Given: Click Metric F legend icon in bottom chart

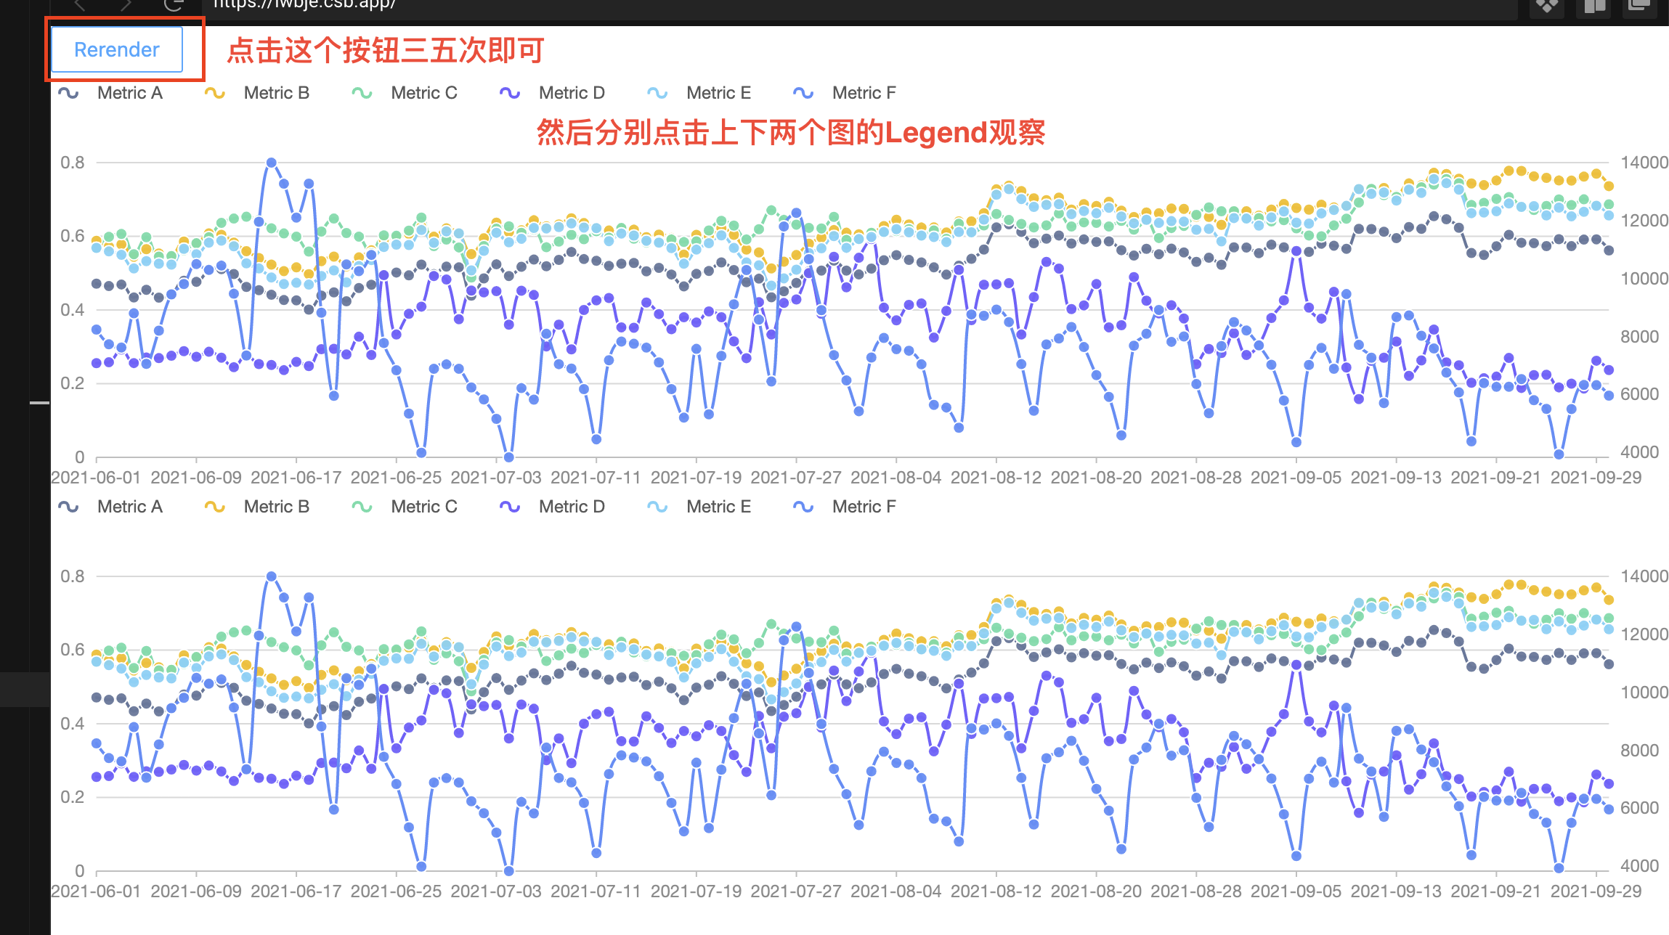Looking at the screenshot, I should tap(803, 507).
